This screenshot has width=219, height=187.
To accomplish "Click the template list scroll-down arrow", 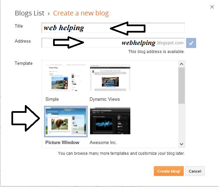I will 182,144.
